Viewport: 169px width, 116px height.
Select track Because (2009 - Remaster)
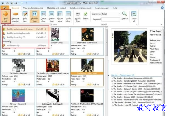[132, 97]
